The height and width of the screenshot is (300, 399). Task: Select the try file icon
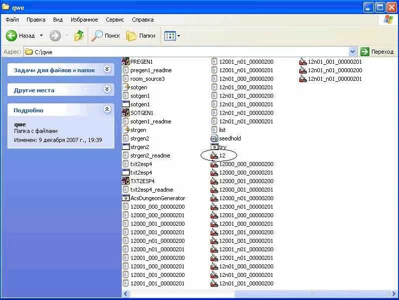tap(214, 146)
